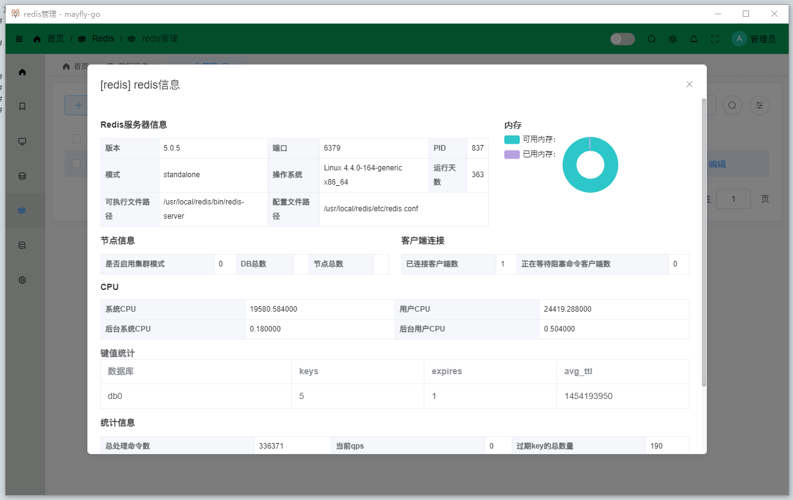Go to home via the sidebar house icon

[x=22, y=72]
